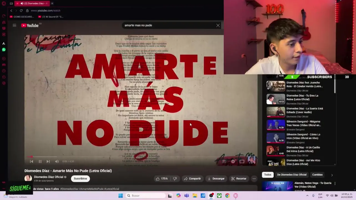Switch player to theater mode
356x200 pixels.
tap(242, 161)
